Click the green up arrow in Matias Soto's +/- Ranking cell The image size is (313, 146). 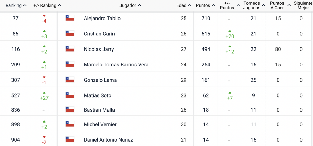44,93
